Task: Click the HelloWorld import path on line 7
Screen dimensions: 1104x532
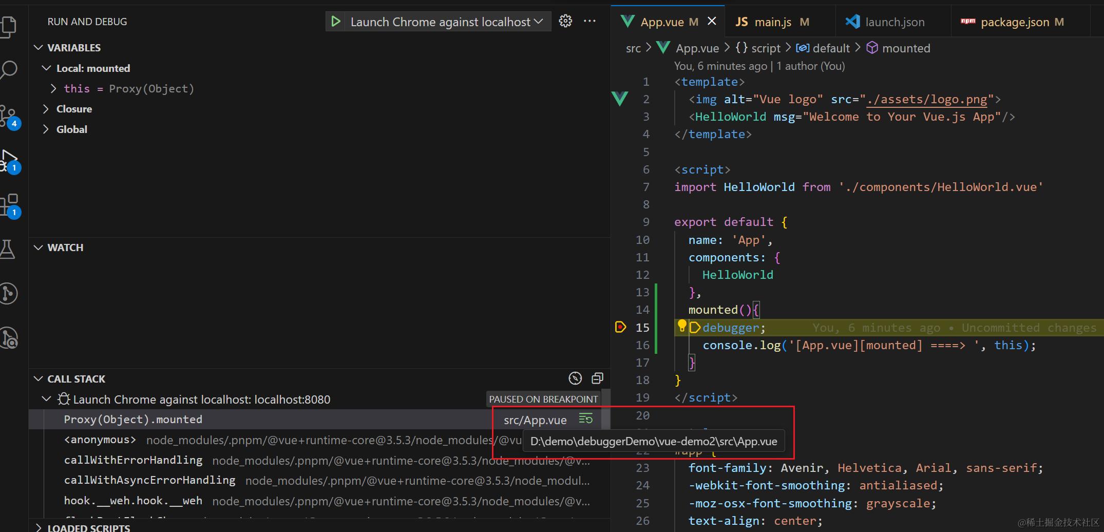Action: point(941,187)
